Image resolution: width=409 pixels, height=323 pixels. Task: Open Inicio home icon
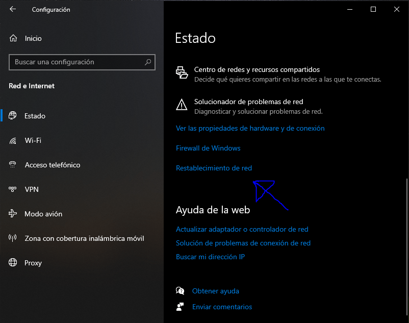(13, 38)
